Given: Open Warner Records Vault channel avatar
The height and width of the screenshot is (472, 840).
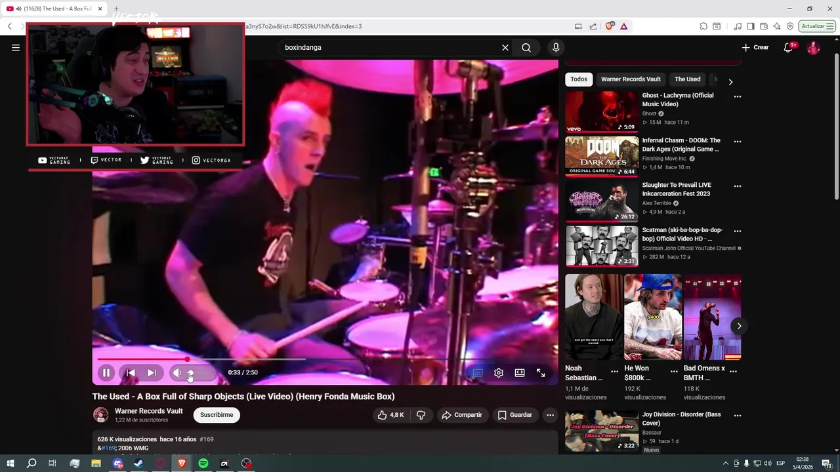Looking at the screenshot, I should click(100, 415).
